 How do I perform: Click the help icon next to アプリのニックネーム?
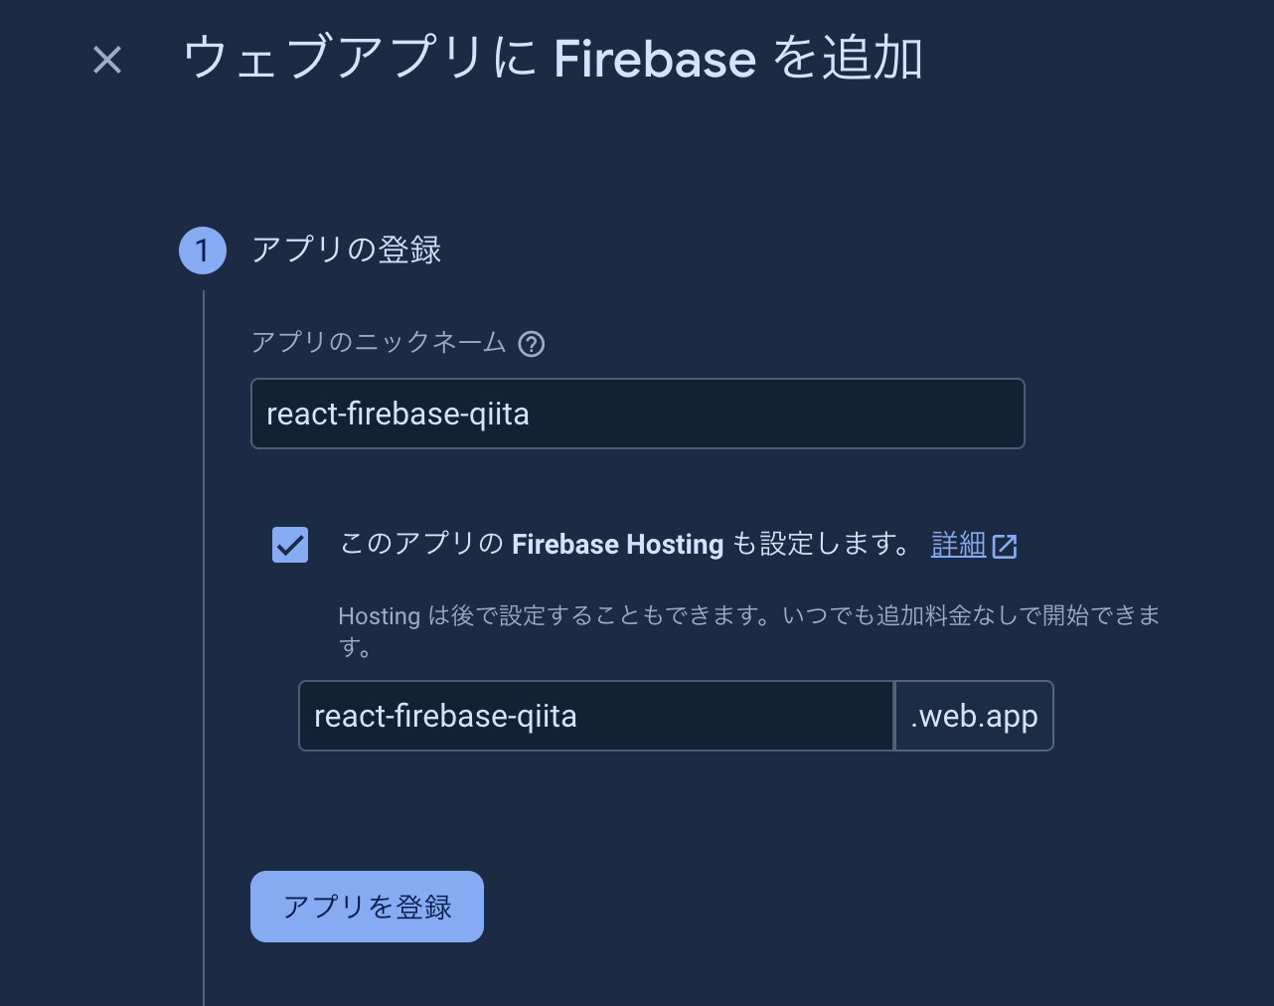533,343
